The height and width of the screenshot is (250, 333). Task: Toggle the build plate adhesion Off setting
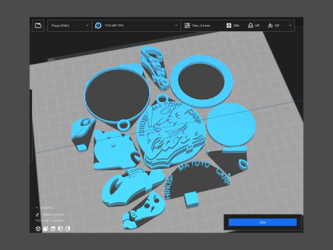[x=273, y=26]
